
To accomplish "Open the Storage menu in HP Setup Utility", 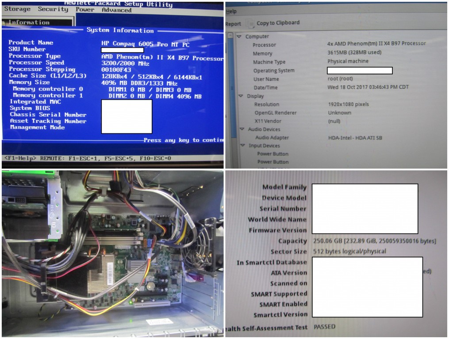I will pos(17,9).
